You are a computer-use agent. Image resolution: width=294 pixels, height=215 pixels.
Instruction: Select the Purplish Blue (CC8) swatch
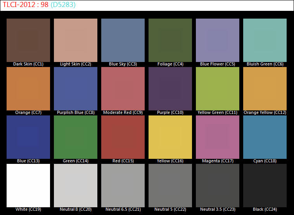[76, 88]
